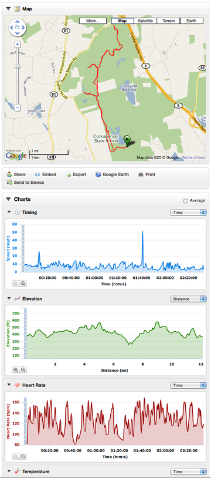Click the map icon beside Map title
The height and width of the screenshot is (478, 211).
(x=18, y=9)
